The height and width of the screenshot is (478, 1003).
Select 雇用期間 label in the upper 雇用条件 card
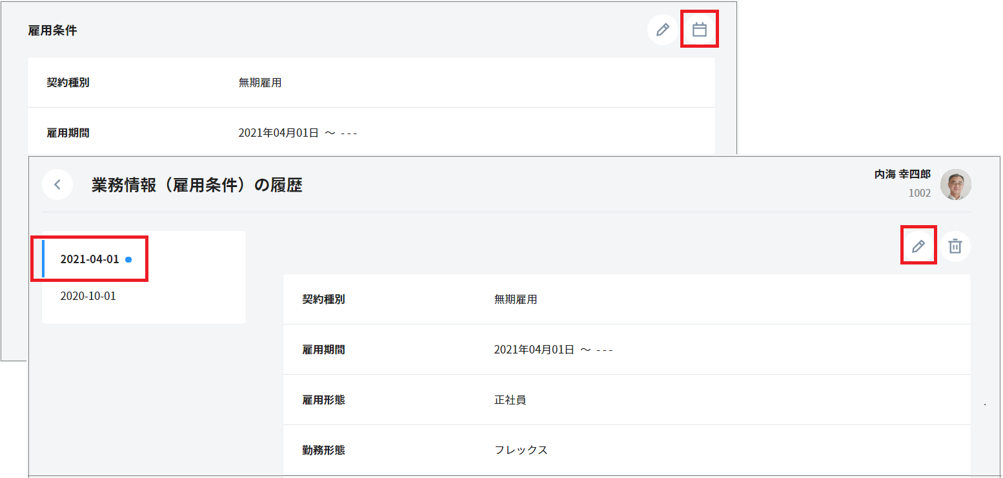tap(68, 133)
